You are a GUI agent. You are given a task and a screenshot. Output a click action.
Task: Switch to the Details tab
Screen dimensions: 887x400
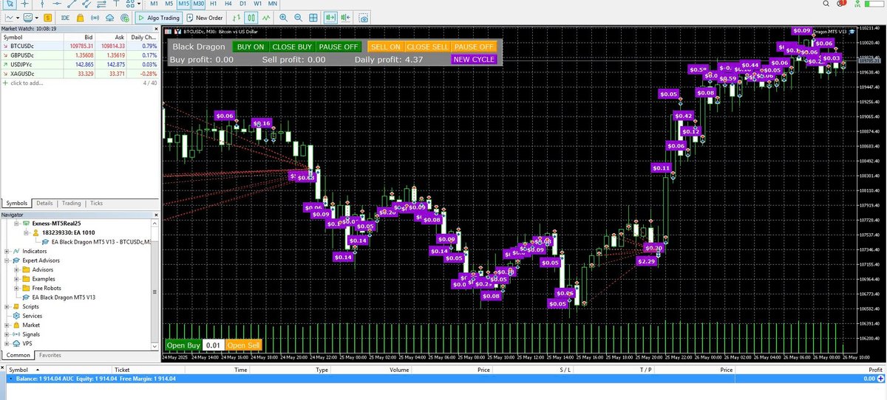[45, 203]
